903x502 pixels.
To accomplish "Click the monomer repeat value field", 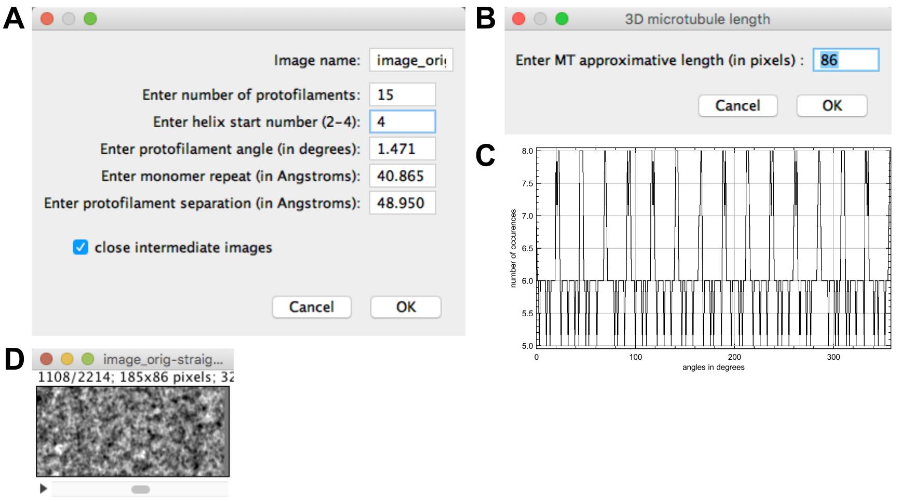I will 402,175.
